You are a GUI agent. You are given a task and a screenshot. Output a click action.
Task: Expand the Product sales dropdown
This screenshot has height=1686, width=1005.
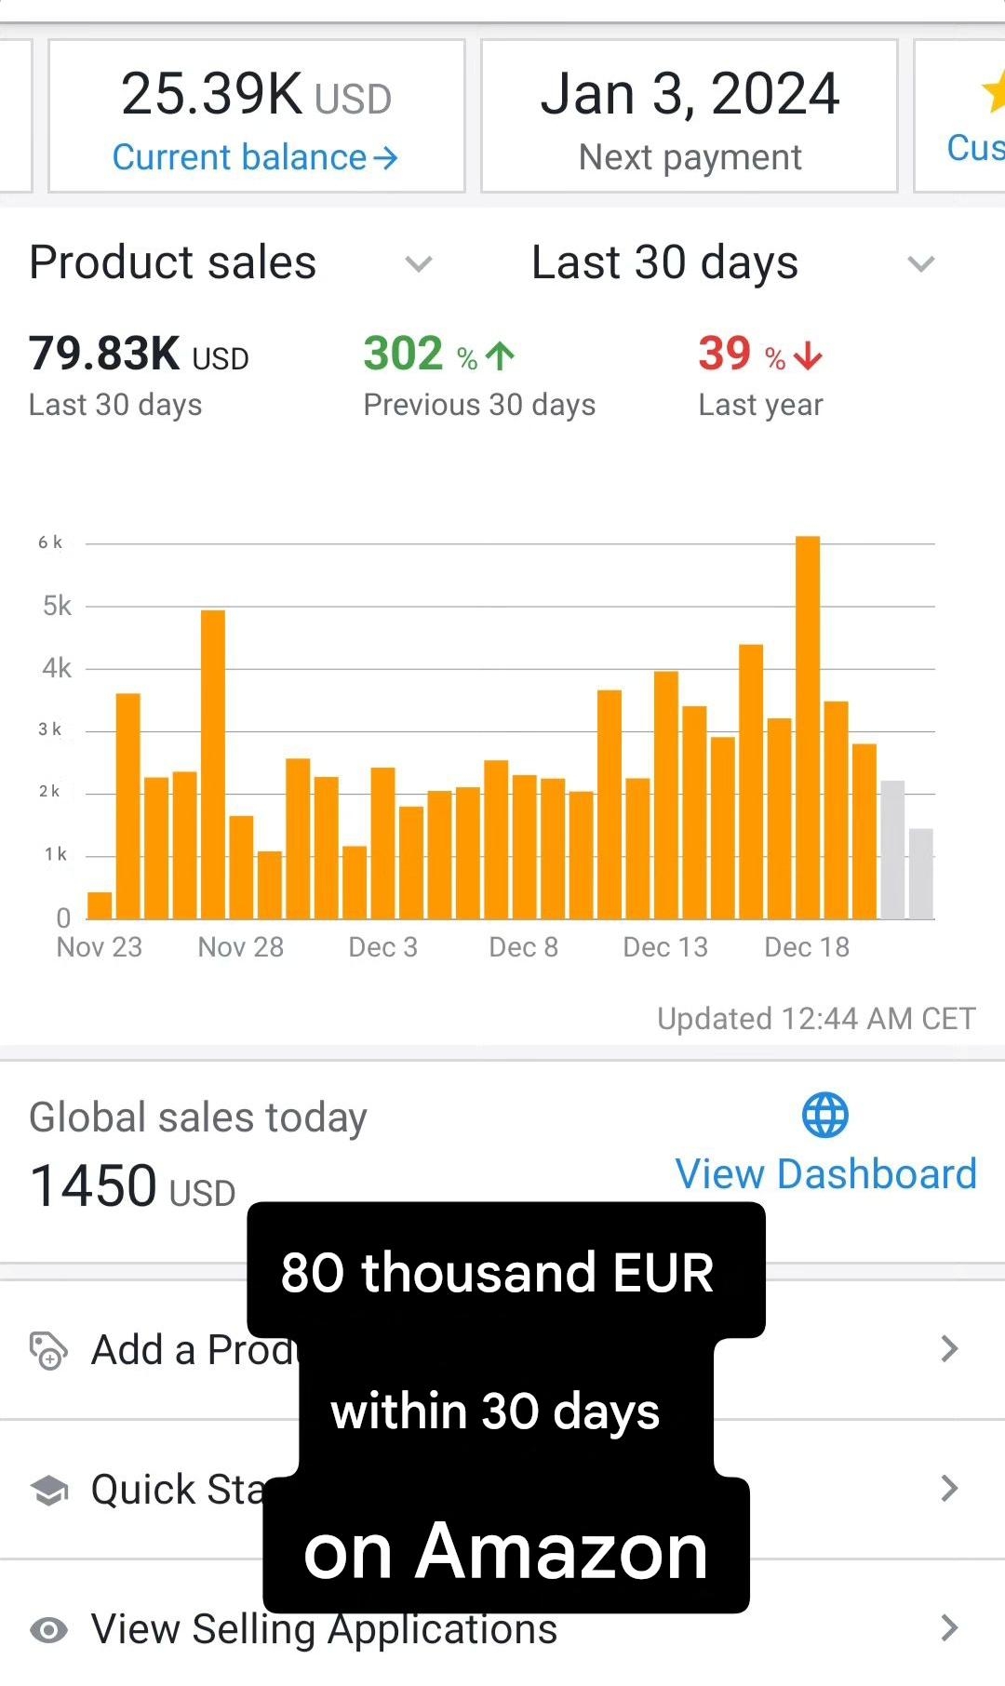(x=419, y=264)
